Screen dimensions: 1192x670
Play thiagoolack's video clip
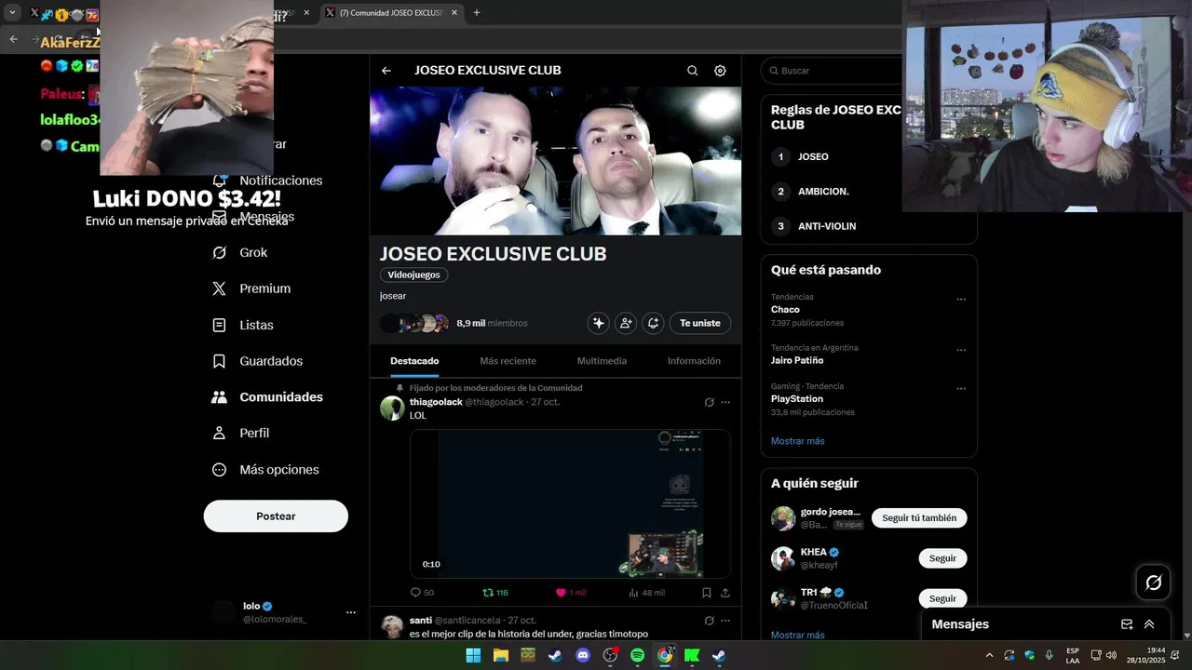click(570, 503)
